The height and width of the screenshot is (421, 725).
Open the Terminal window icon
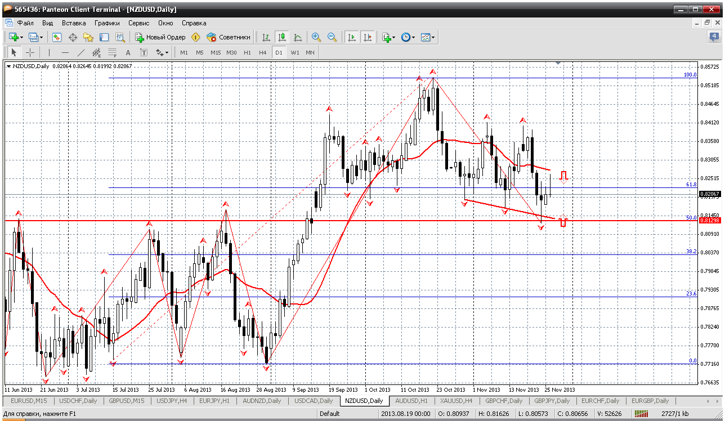(x=104, y=37)
